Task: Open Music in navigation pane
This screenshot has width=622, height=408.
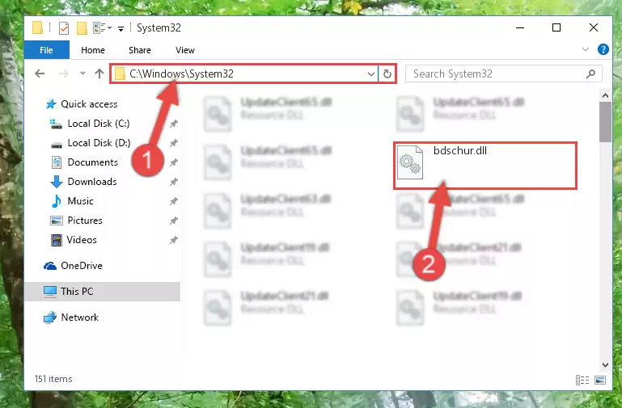Action: point(72,201)
